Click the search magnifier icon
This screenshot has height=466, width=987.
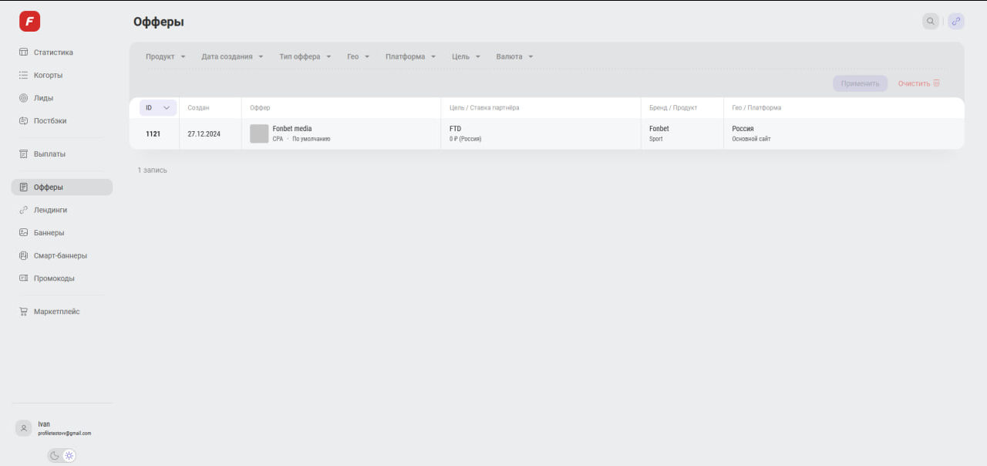(x=931, y=22)
